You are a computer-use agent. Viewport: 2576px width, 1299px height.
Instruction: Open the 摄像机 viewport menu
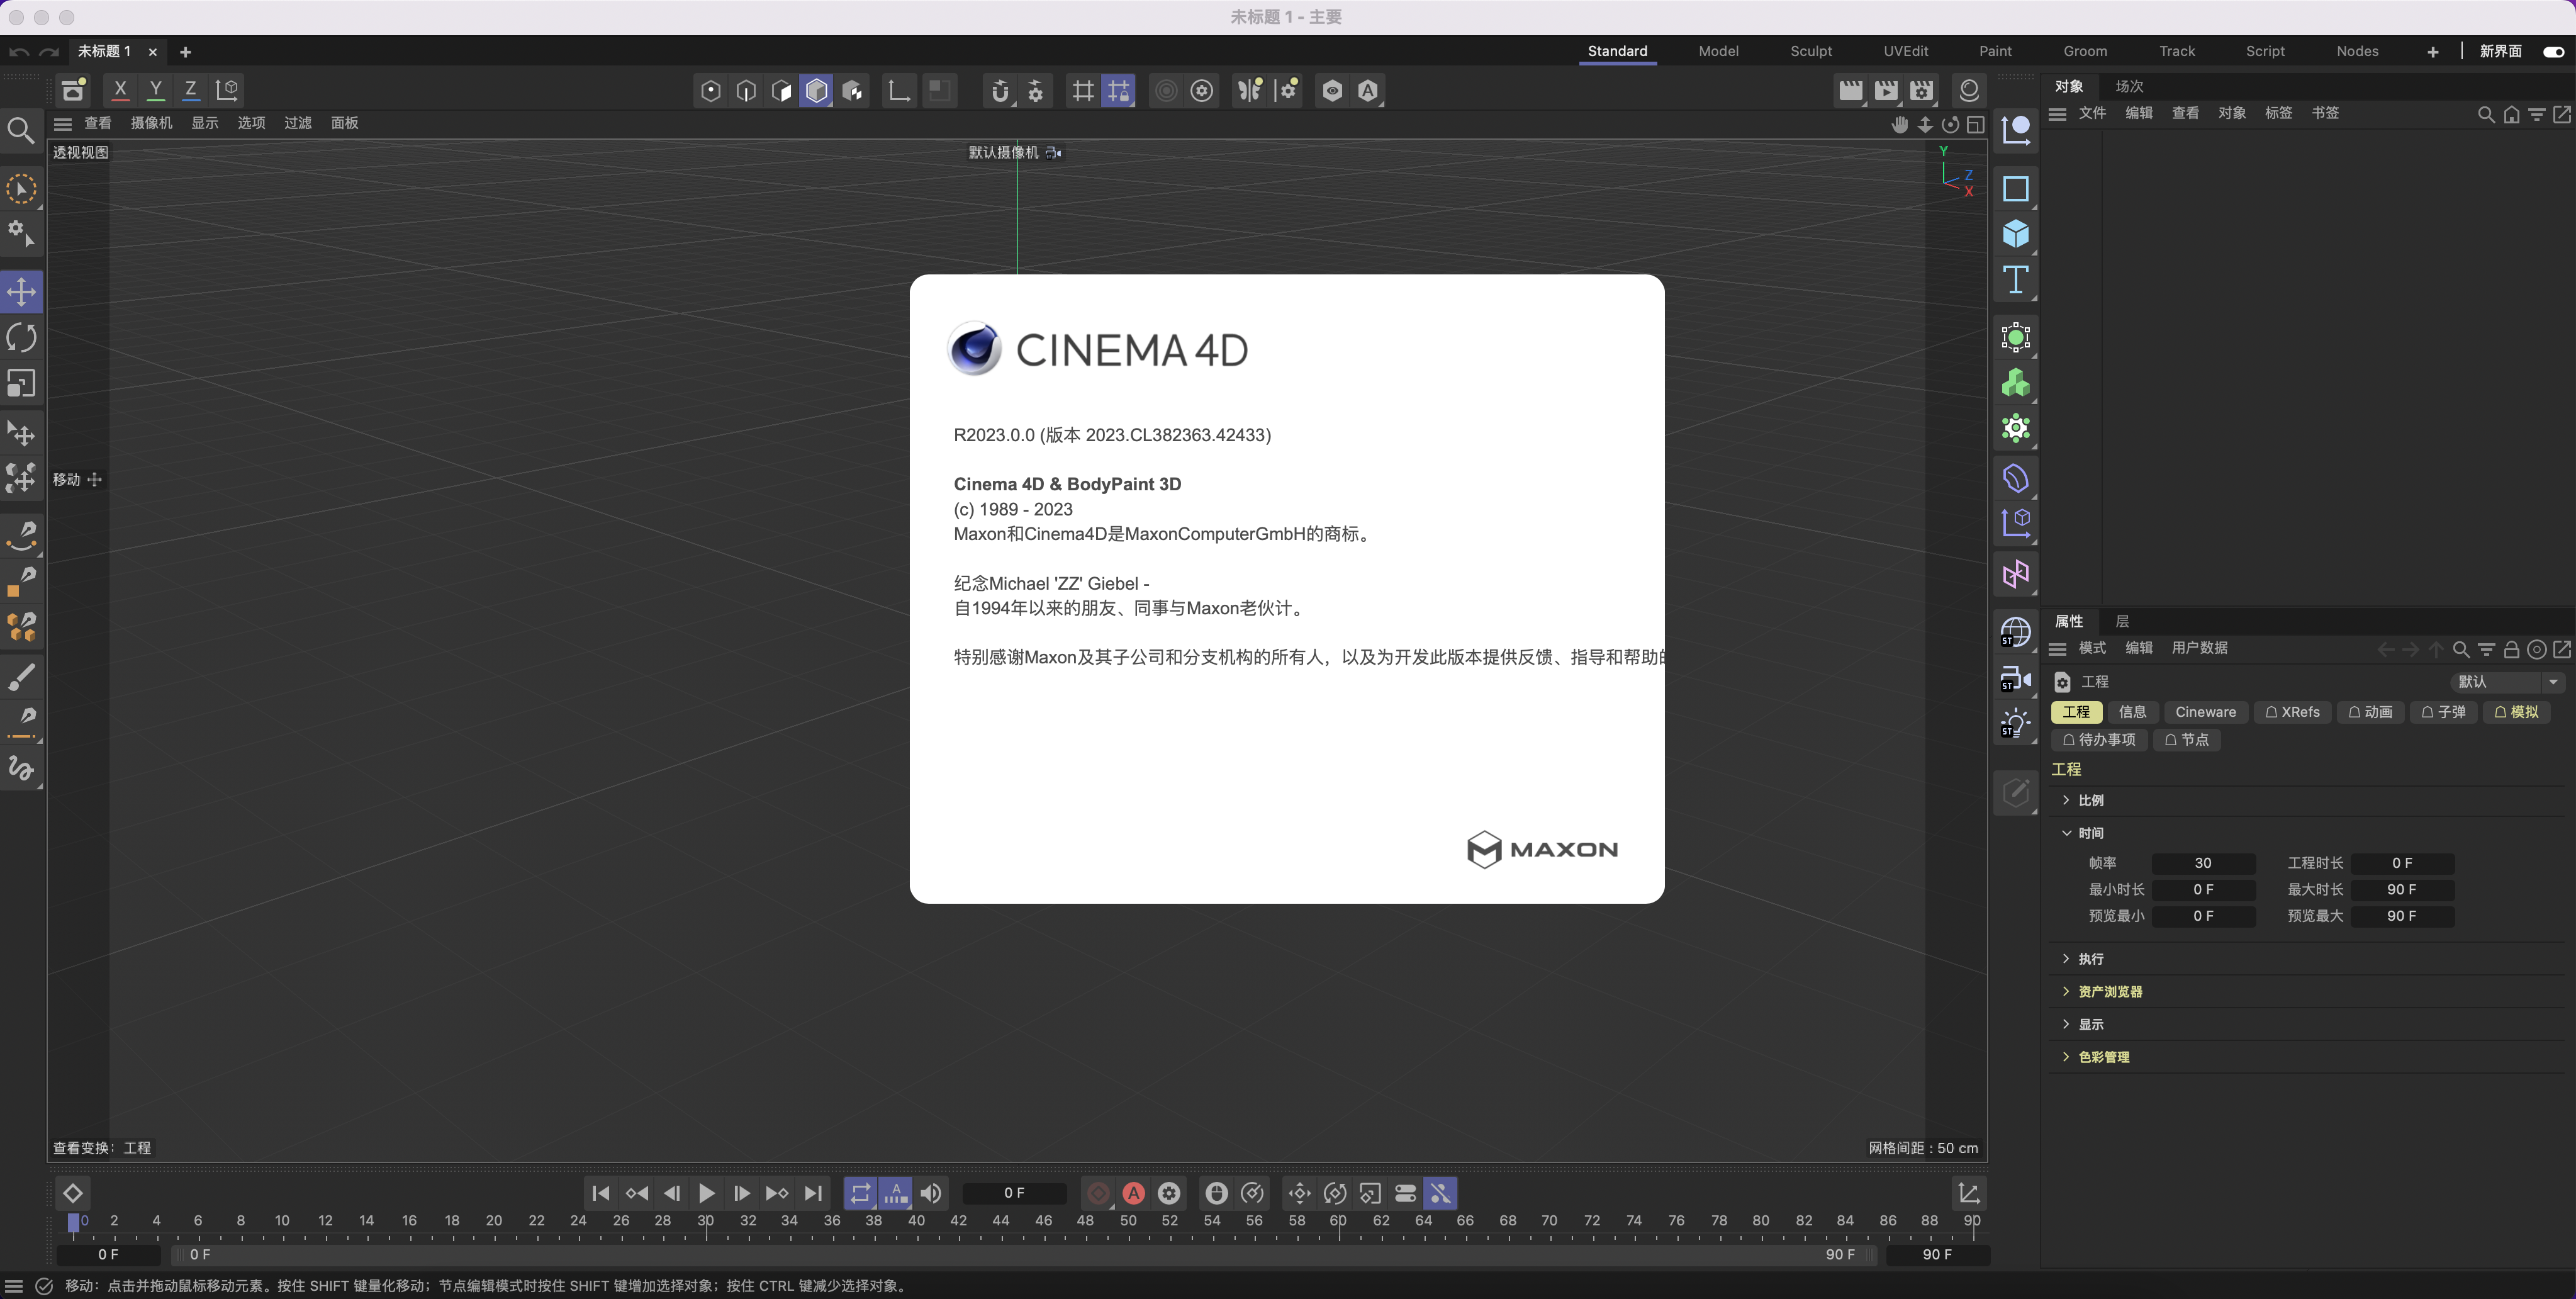151,123
